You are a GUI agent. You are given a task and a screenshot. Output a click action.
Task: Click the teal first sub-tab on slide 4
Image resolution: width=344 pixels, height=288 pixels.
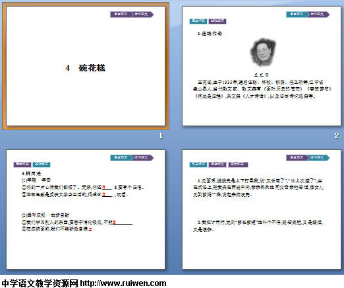point(198,164)
